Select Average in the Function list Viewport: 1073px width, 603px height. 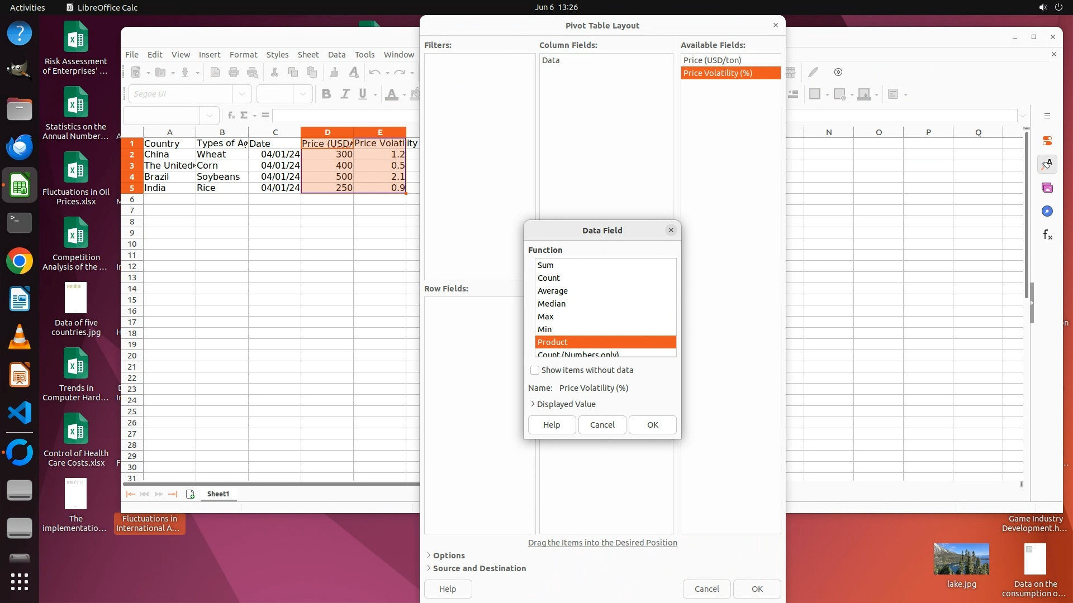click(553, 291)
